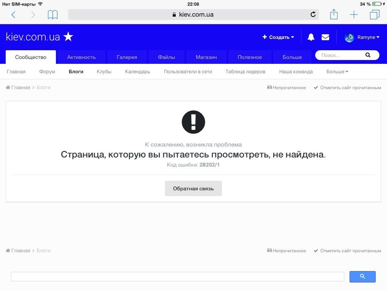Open Клубы in the submenu
Image resolution: width=387 pixels, height=290 pixels.
coord(104,72)
